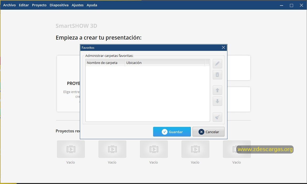Close the Favoritos dialog with the X
The height and width of the screenshot is (184, 307).
(223, 47)
